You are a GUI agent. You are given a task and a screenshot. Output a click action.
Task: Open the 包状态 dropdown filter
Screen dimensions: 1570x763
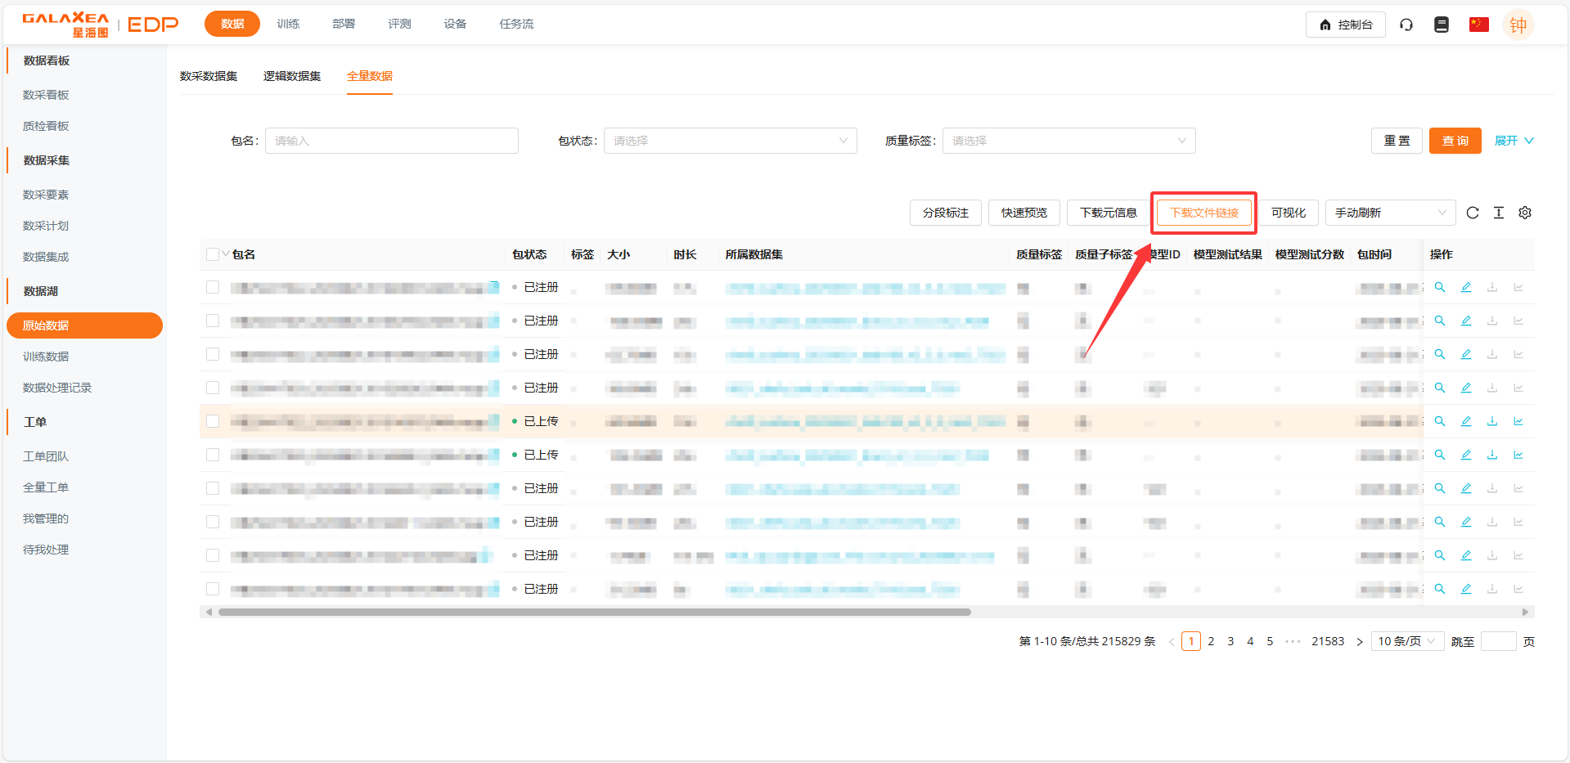coord(730,141)
